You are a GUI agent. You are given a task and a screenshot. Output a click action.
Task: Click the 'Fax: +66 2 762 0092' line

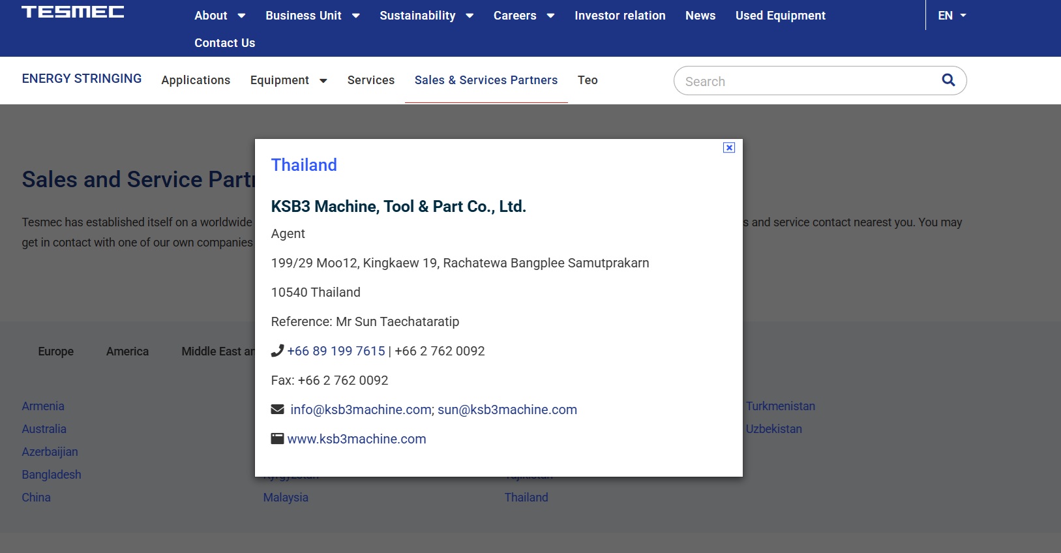[330, 380]
